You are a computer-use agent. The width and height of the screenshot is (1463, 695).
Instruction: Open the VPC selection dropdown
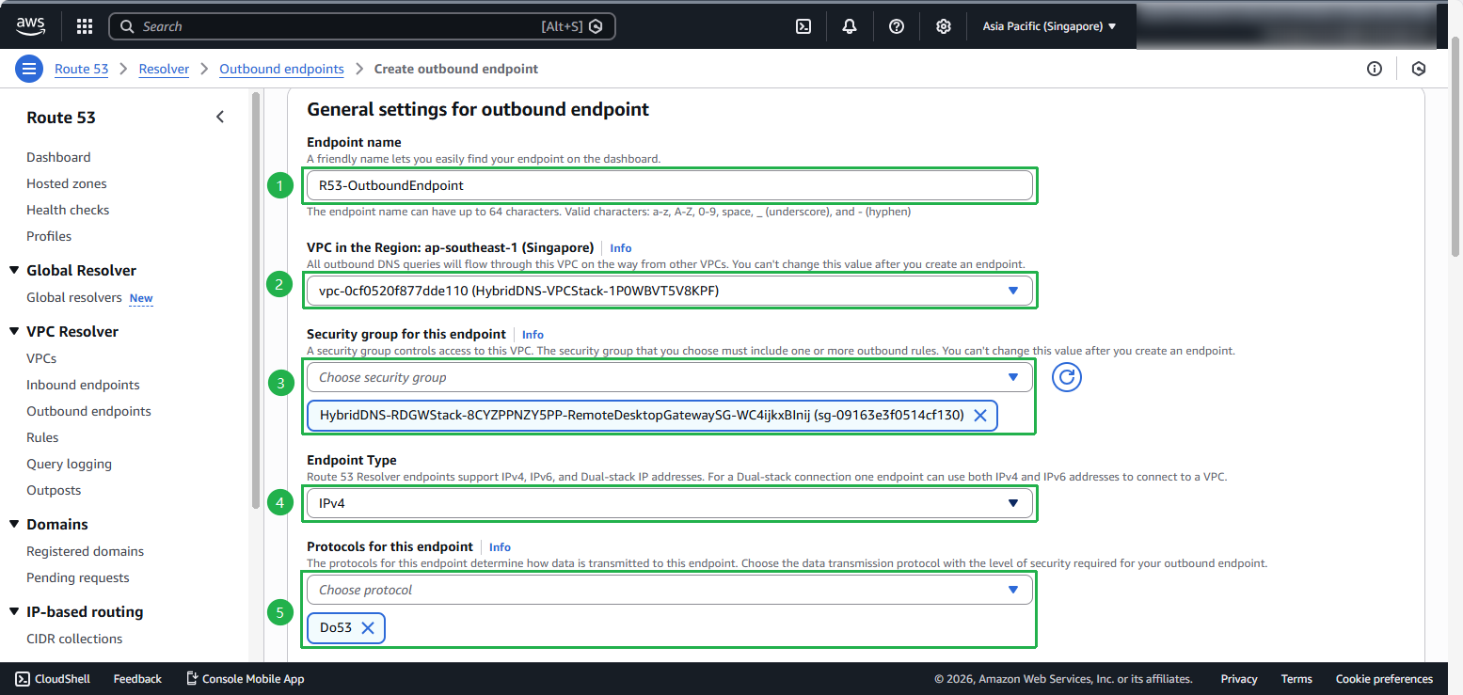[x=670, y=291]
